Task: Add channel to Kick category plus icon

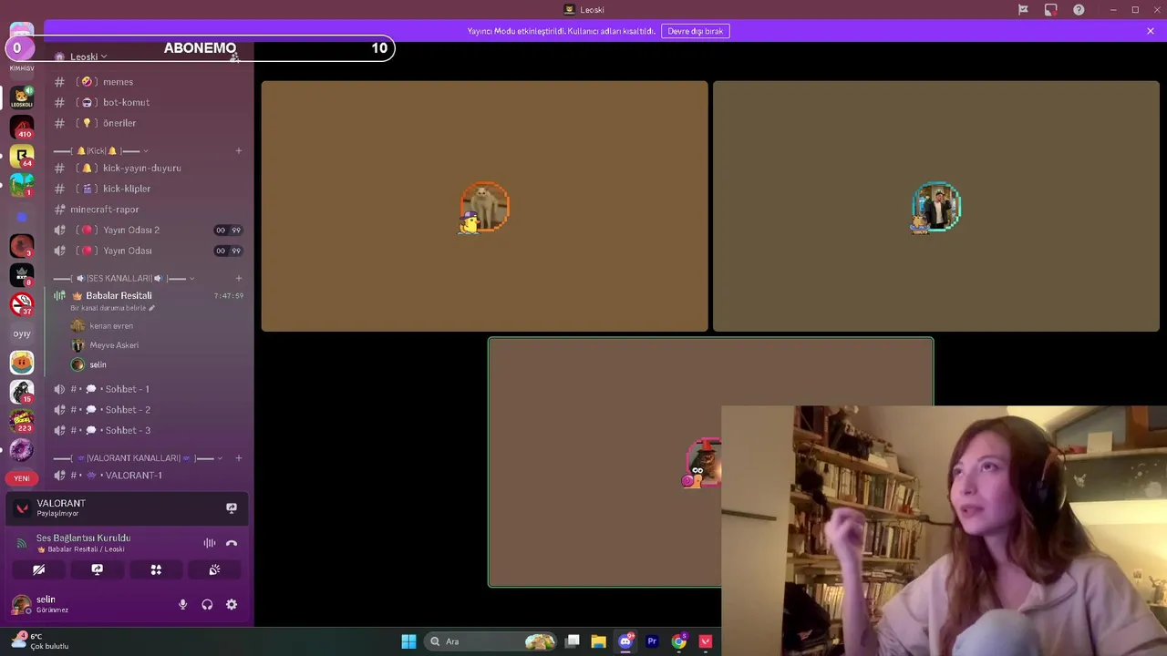Action: click(x=239, y=150)
